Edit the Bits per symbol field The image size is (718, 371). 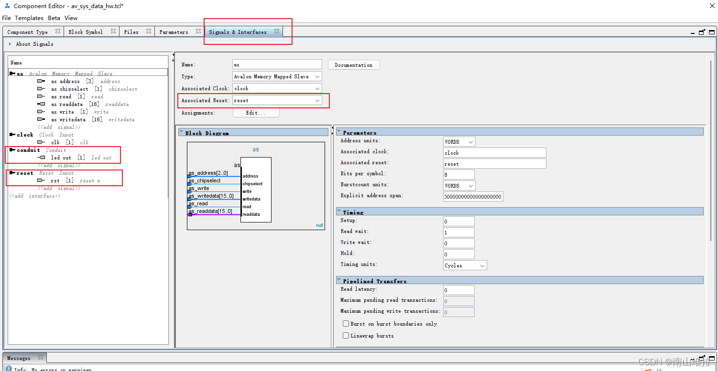click(x=459, y=175)
